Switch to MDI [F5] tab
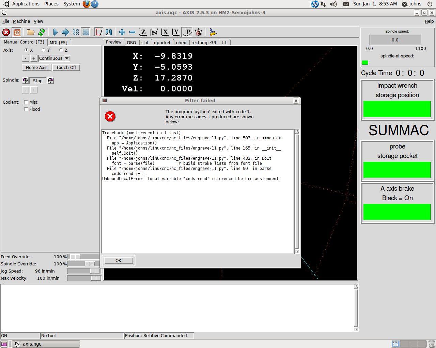The width and height of the screenshot is (436, 348). coord(59,42)
